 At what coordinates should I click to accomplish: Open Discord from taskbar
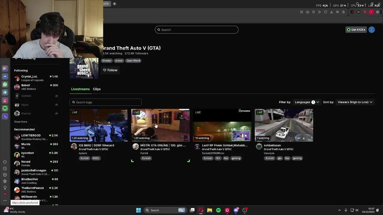point(236,210)
